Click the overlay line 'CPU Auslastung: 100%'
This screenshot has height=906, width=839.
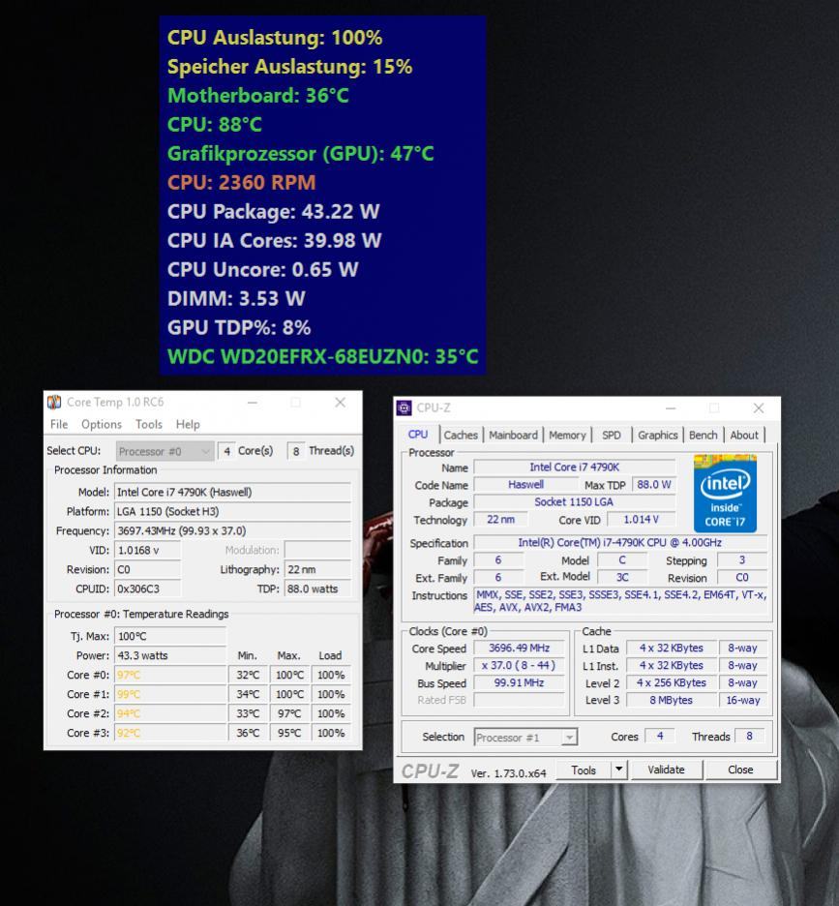click(275, 38)
